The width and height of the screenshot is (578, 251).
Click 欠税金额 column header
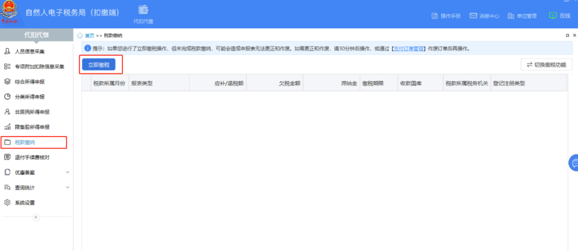coord(274,83)
